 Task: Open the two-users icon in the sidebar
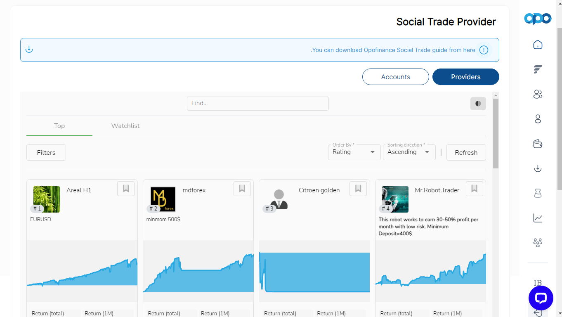pyautogui.click(x=538, y=94)
